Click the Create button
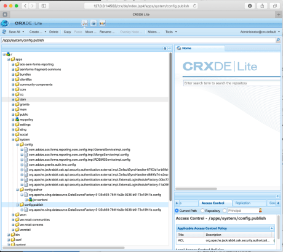 36,32
